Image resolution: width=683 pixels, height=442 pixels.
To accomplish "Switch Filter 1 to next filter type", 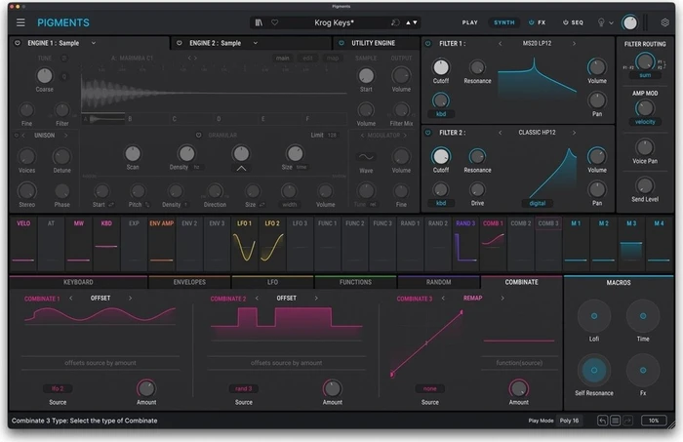I will [574, 44].
